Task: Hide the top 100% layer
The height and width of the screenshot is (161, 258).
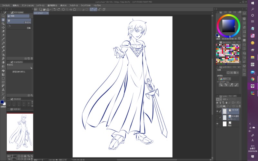Action: pyautogui.click(x=217, y=111)
